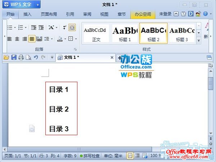The width and height of the screenshot is (216, 162).
Task: Open the print preview icon
Action: (28, 57)
